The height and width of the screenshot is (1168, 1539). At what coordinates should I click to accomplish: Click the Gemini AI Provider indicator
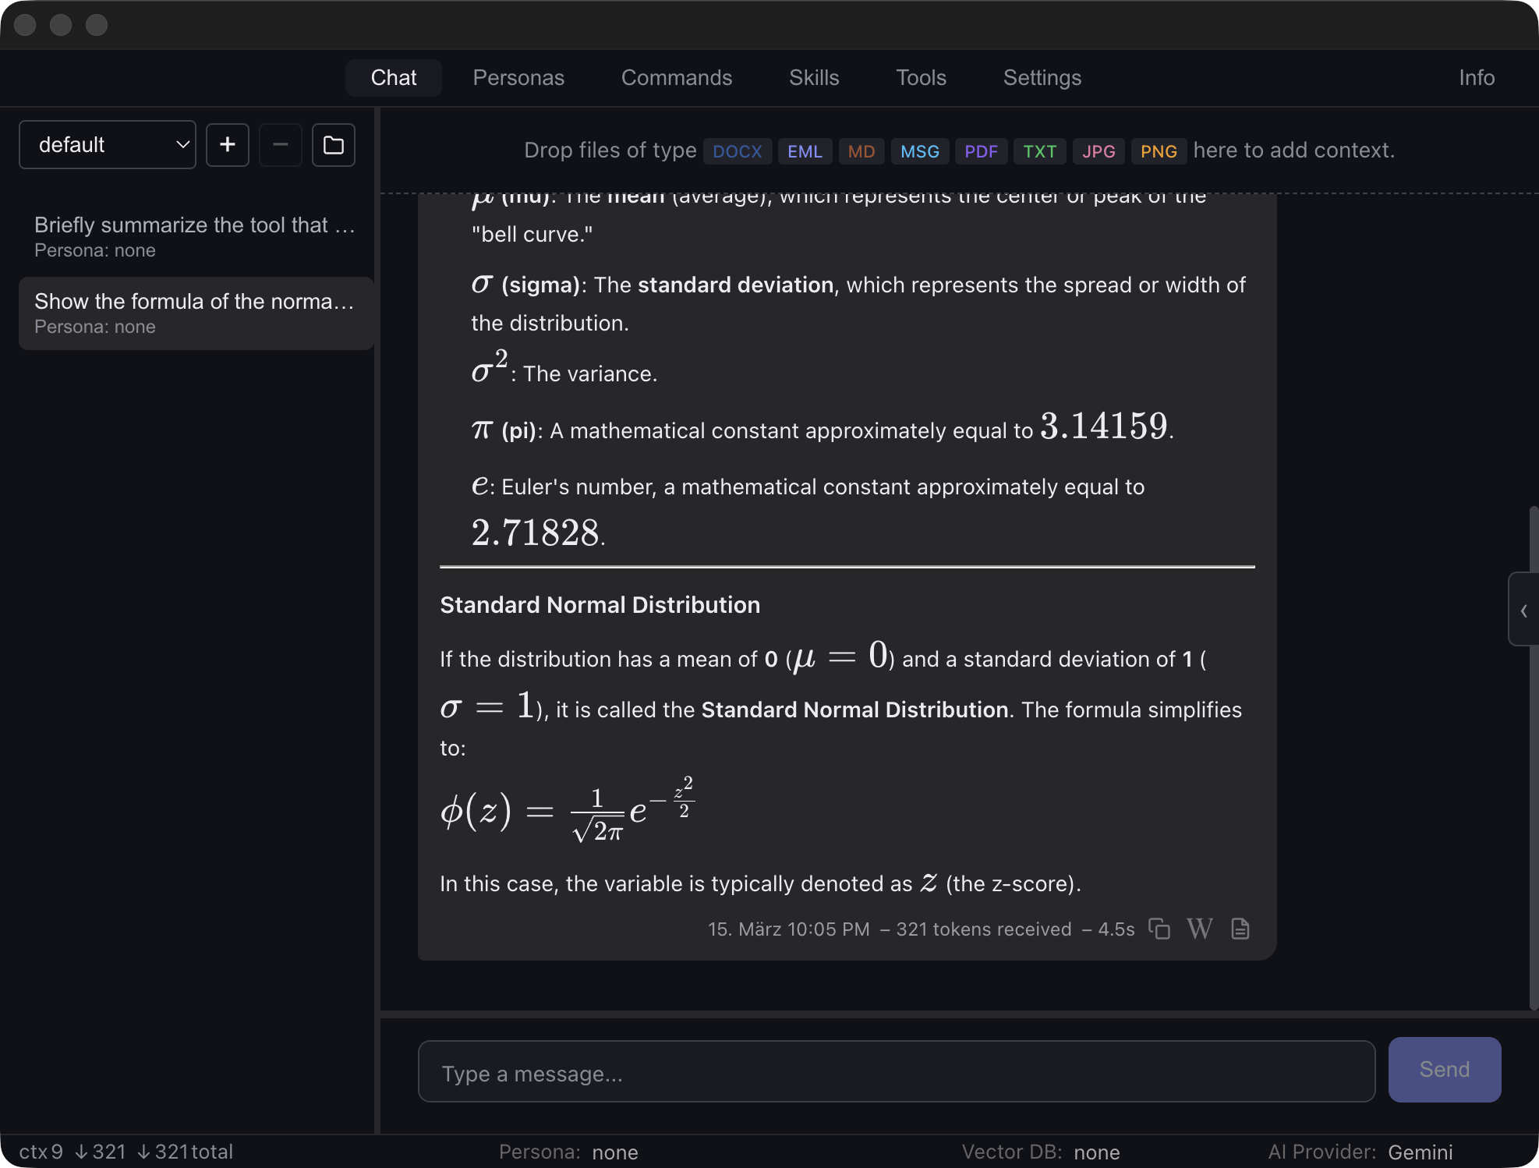tap(1419, 1152)
